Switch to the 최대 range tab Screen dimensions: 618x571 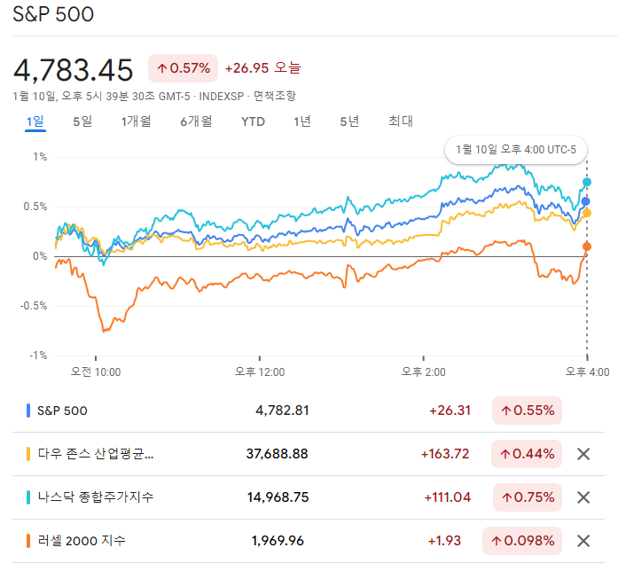click(x=401, y=121)
